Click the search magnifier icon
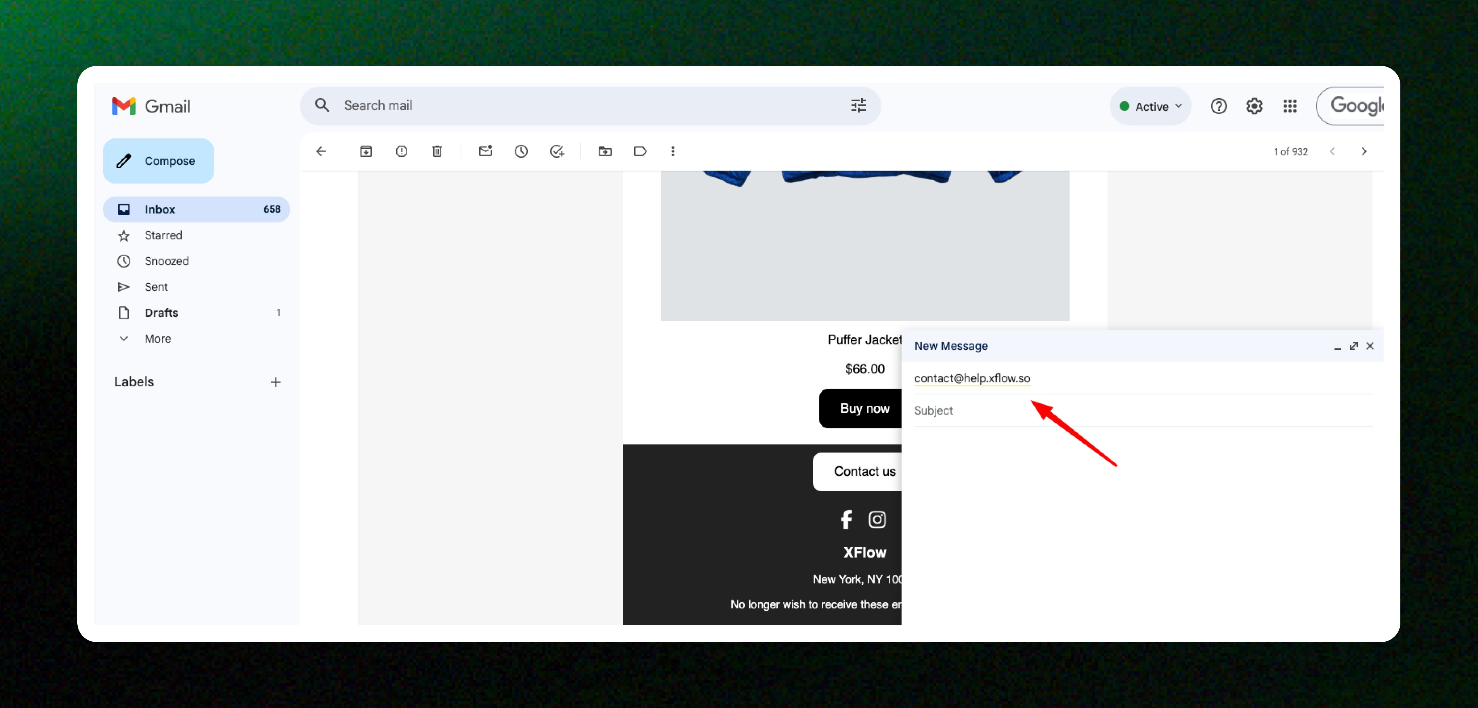The width and height of the screenshot is (1478, 708). [322, 105]
